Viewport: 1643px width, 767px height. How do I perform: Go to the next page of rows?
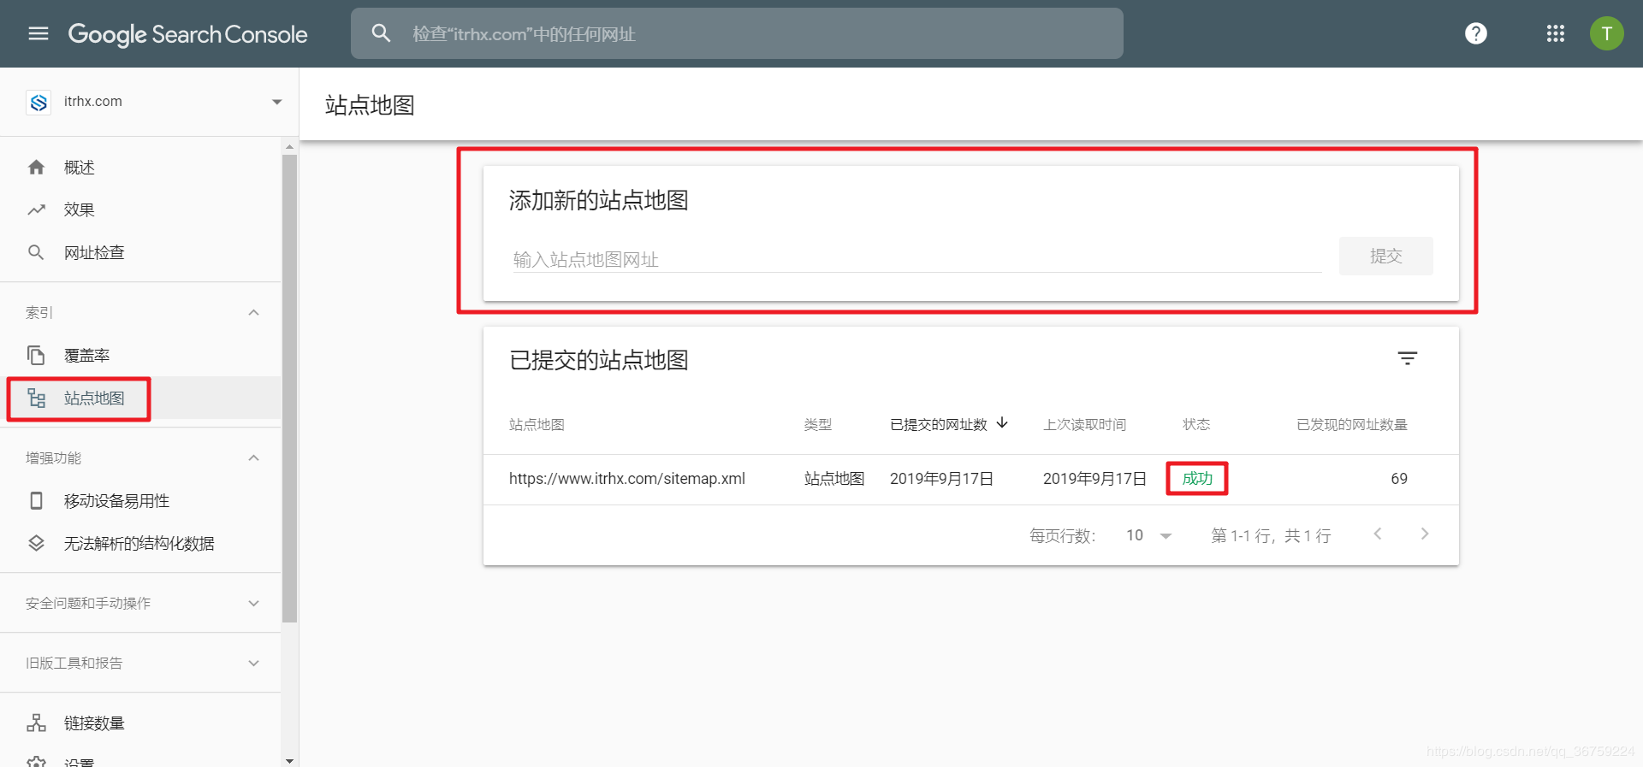point(1425,534)
